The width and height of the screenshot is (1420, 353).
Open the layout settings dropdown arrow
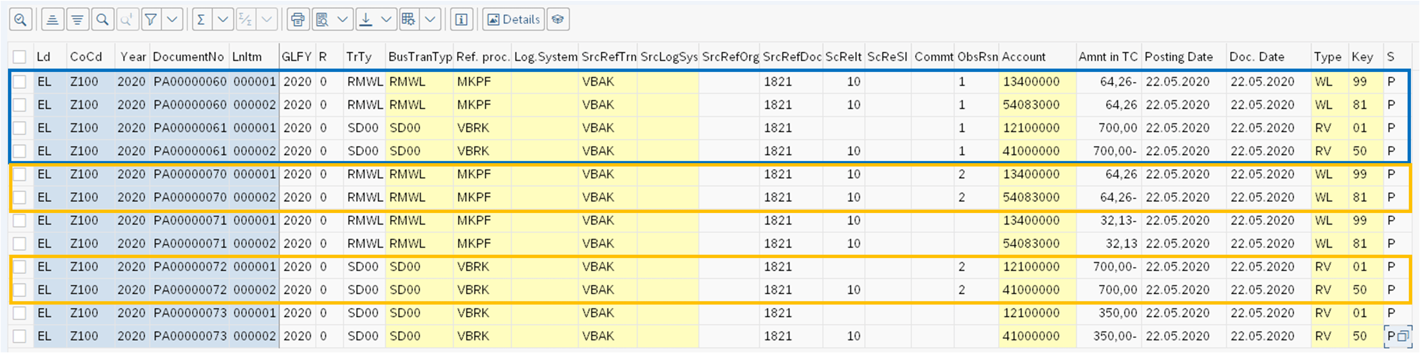[x=429, y=19]
